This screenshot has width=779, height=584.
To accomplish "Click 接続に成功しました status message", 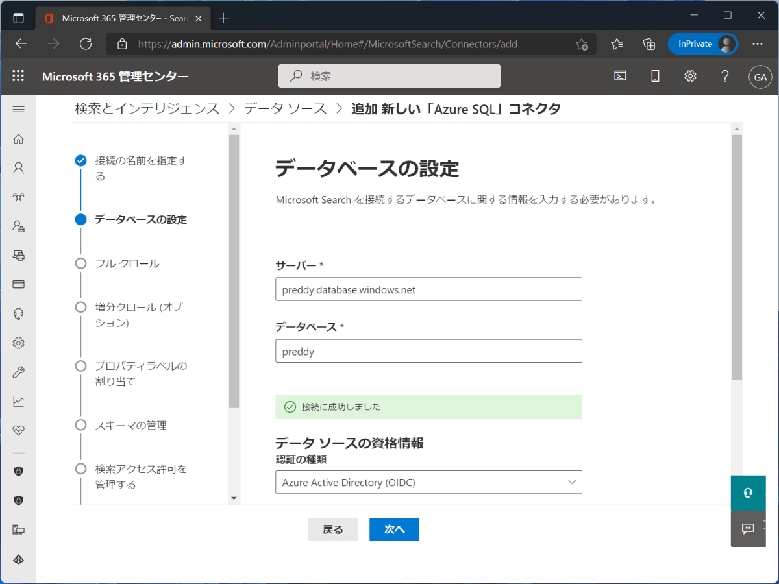I will [428, 407].
